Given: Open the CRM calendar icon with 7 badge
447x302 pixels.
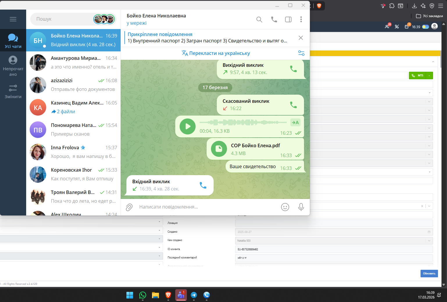Looking at the screenshot, I should 407,26.
